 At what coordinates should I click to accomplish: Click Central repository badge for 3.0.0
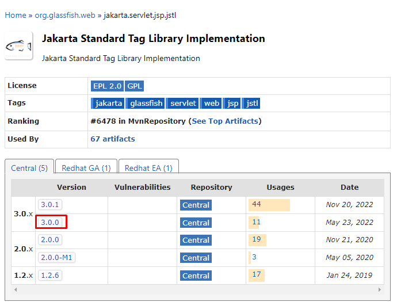coord(196,223)
